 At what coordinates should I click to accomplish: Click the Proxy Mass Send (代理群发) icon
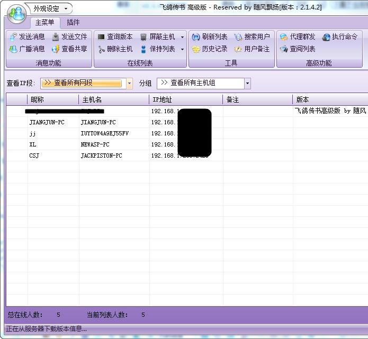(x=283, y=37)
